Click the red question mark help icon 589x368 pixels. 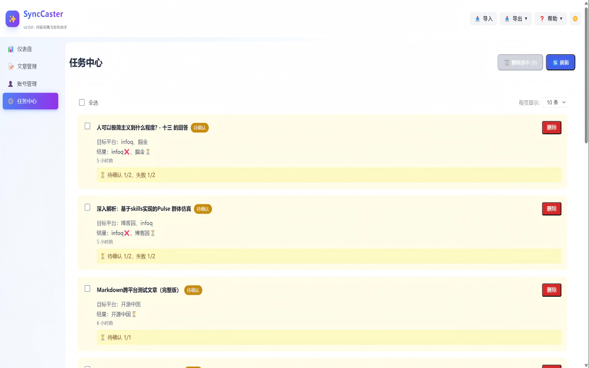(542, 19)
